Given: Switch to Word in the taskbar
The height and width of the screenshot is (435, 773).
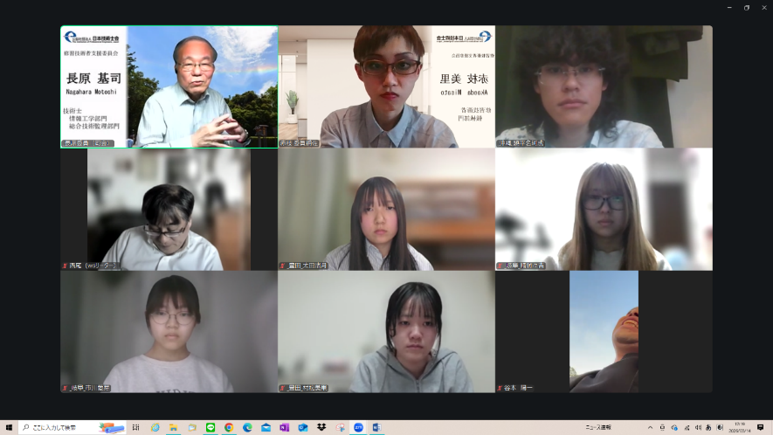Looking at the screenshot, I should (x=376, y=428).
